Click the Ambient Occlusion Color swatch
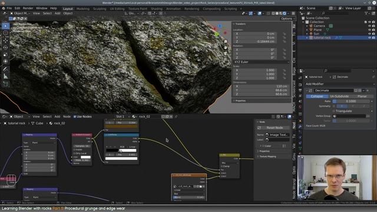The height and width of the screenshot is (212, 377). [85, 157]
